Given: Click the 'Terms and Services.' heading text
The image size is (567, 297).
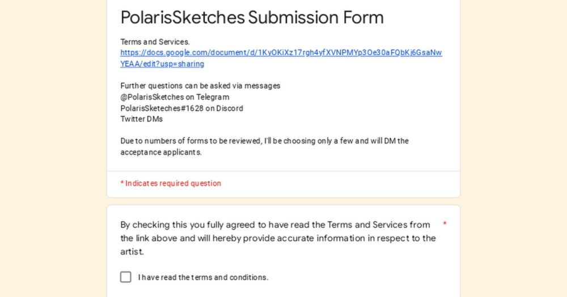Looking at the screenshot, I should (155, 42).
